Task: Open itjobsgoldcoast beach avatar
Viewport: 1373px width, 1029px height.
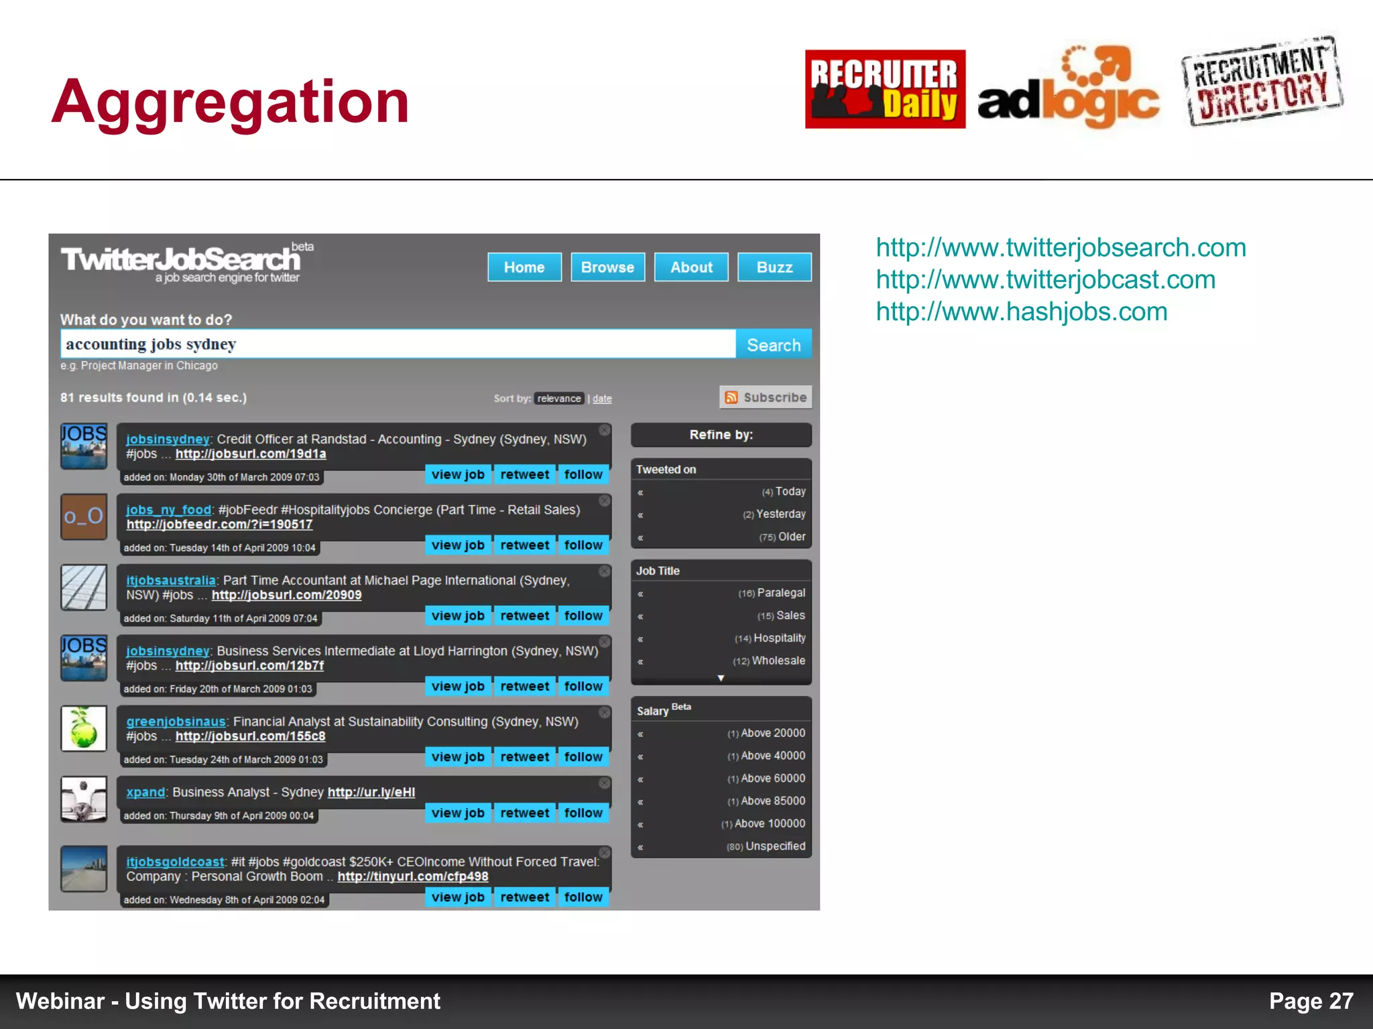Action: tap(84, 870)
